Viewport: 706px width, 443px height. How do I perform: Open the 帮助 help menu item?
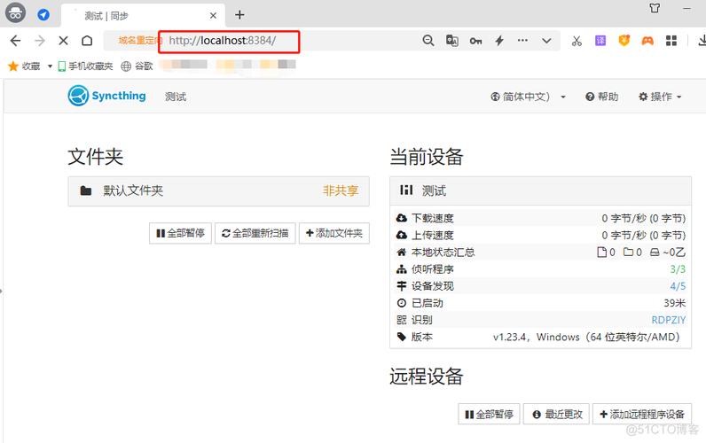click(x=601, y=97)
